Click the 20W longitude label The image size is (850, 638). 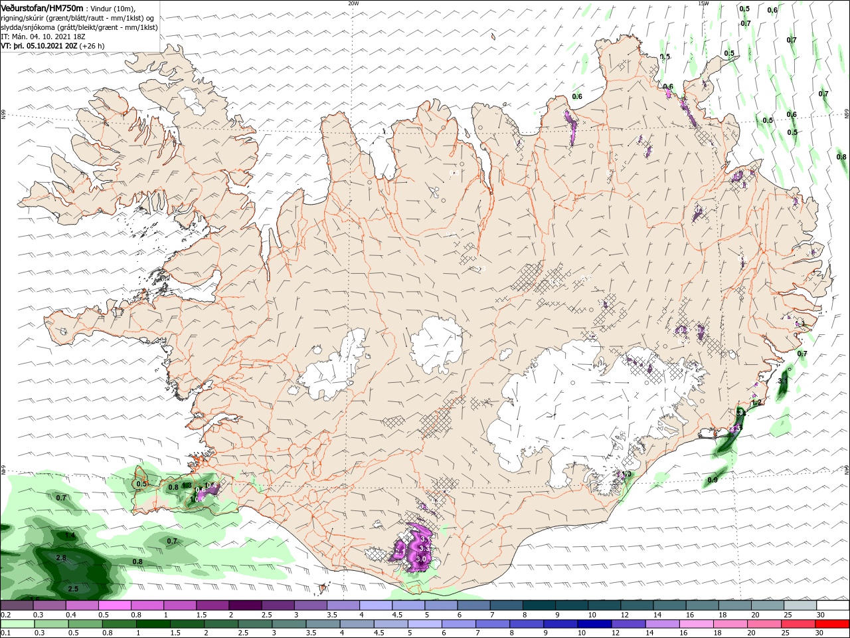tap(353, 3)
